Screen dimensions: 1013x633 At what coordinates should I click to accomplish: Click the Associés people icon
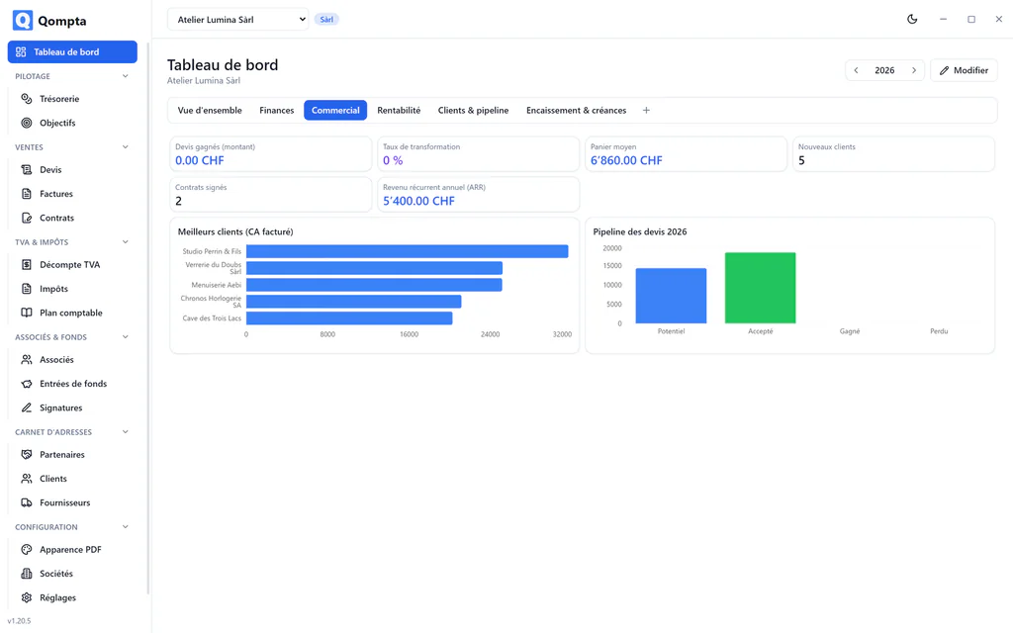[27, 360]
